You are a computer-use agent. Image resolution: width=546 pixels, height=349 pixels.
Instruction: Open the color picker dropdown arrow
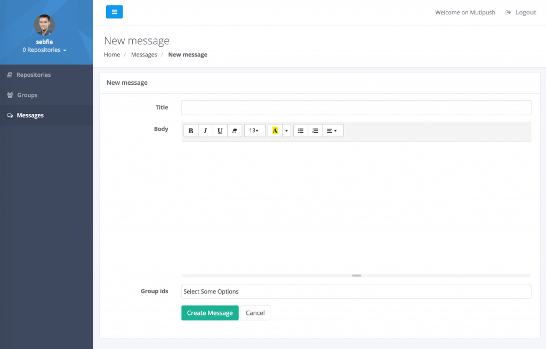[x=286, y=131]
